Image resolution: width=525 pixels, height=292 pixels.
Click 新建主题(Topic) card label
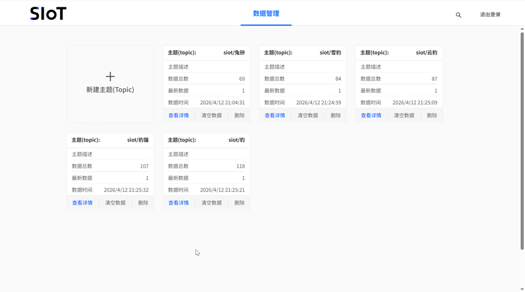coord(110,90)
